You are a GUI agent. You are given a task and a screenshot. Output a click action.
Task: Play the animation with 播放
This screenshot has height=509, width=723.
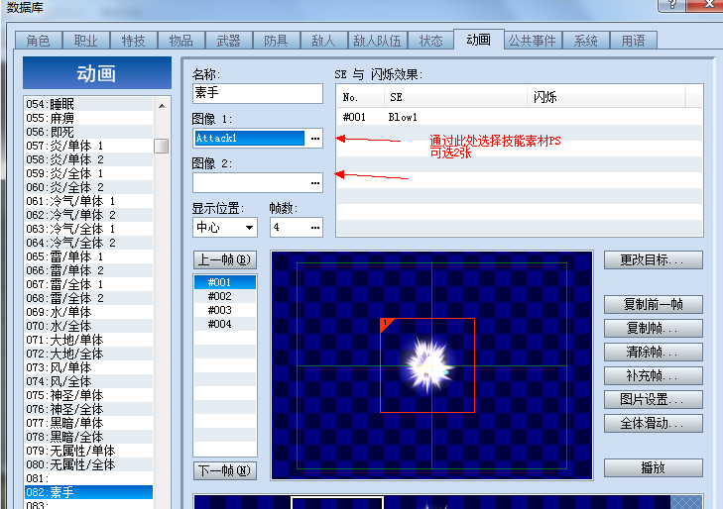[x=654, y=468]
